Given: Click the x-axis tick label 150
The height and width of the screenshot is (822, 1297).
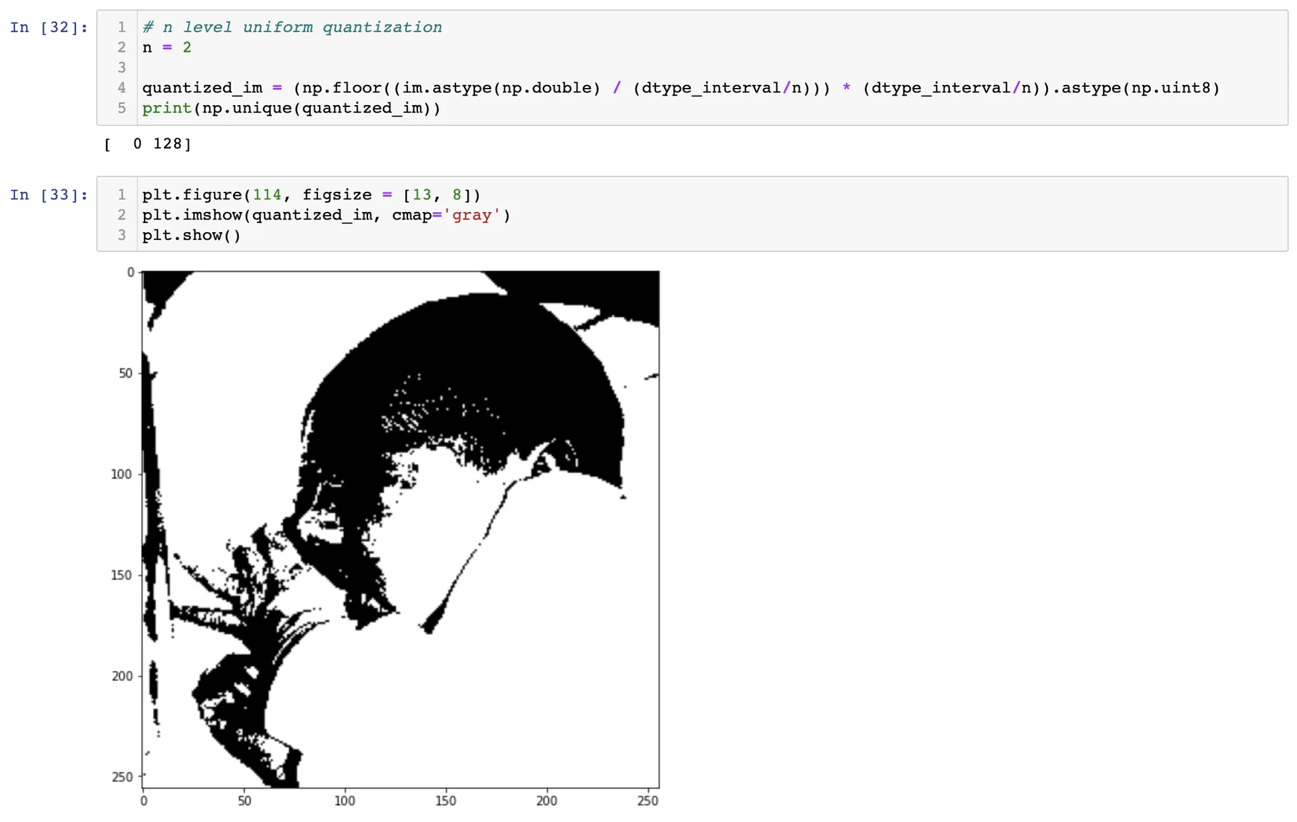Looking at the screenshot, I should click(446, 800).
